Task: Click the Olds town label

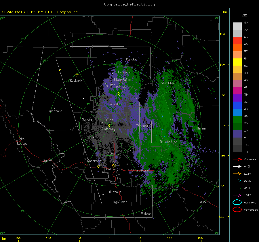Action: click(110, 120)
